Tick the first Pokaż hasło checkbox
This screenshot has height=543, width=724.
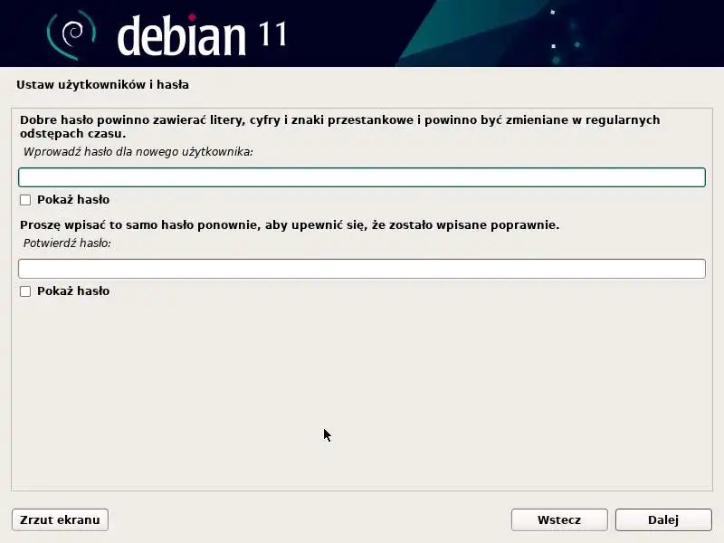point(25,200)
